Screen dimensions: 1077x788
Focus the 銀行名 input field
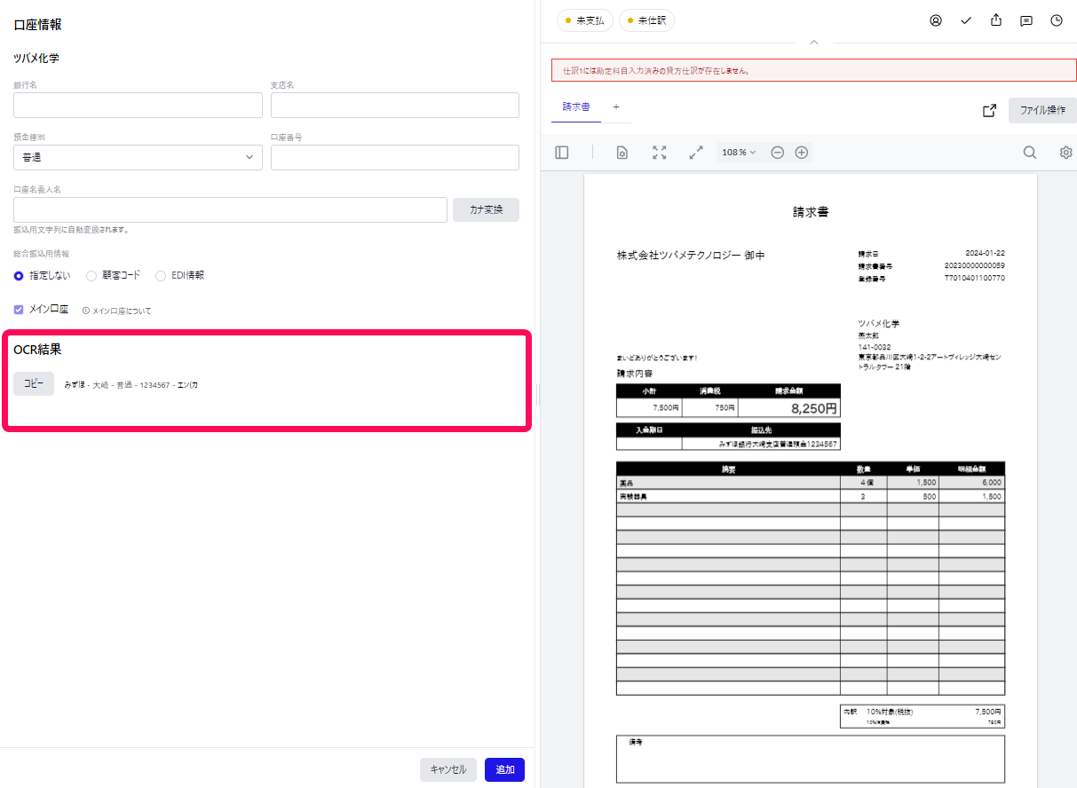click(x=138, y=105)
